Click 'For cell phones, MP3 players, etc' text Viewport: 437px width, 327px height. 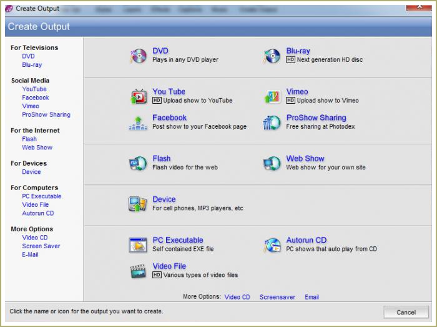198,208
